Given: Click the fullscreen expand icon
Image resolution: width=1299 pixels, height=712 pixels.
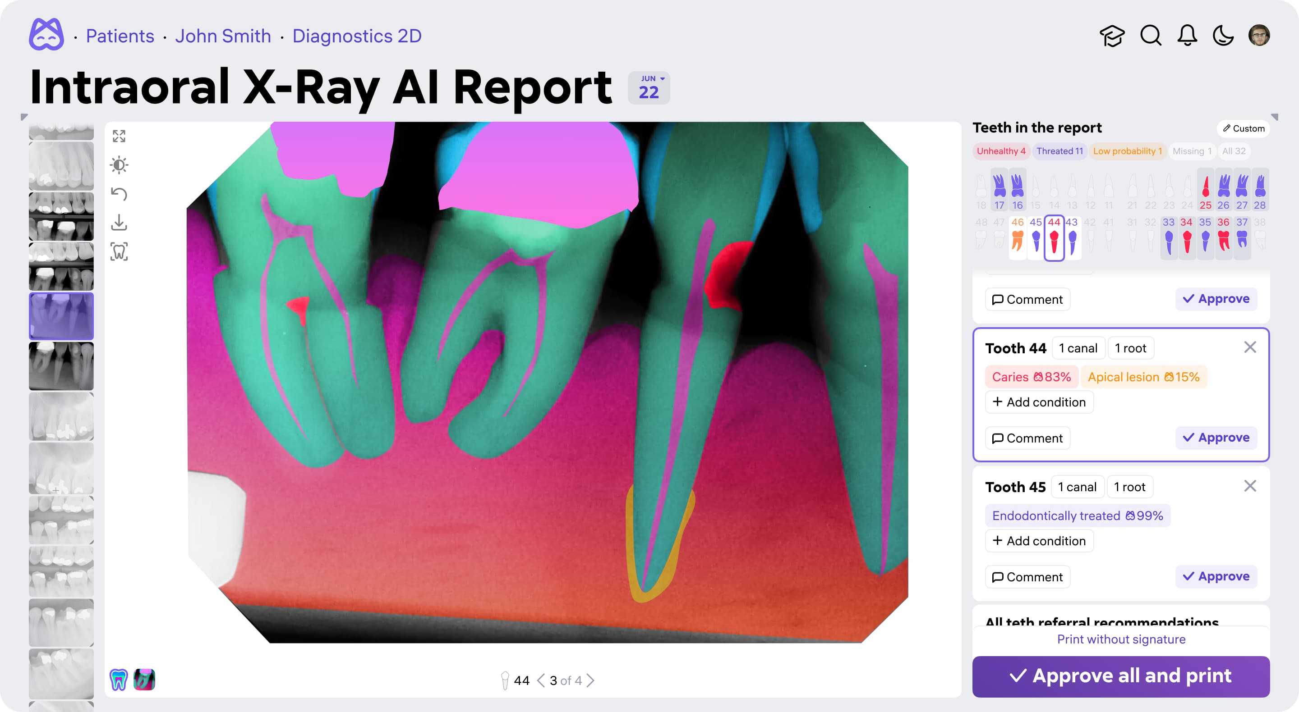Looking at the screenshot, I should point(119,136).
